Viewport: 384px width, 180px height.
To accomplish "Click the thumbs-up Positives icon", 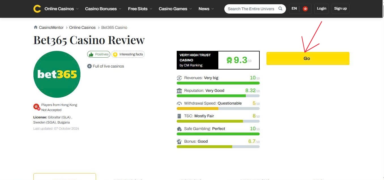I will pos(91,54).
